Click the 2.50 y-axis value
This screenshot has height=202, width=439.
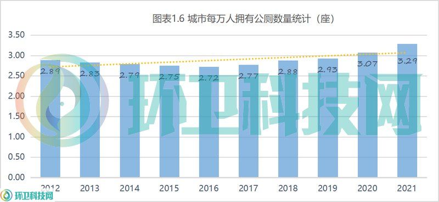point(16,76)
